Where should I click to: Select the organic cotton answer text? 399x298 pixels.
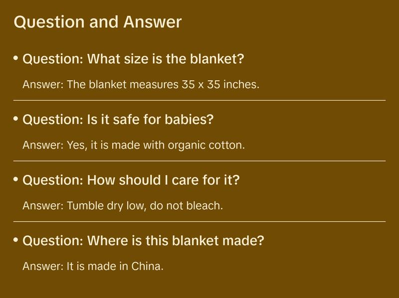pos(134,145)
